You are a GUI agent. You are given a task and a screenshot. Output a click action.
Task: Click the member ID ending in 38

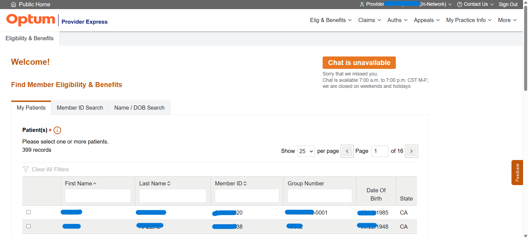click(x=227, y=227)
